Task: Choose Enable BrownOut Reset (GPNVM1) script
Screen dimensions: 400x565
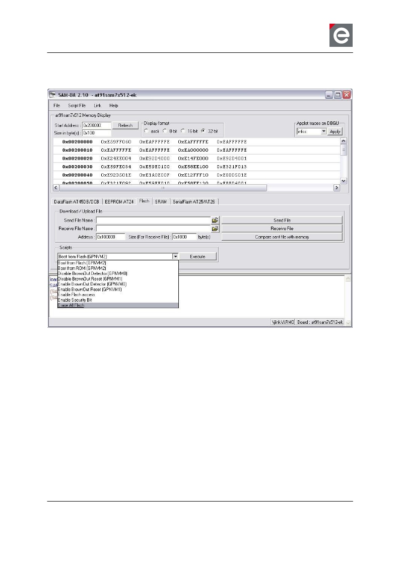Action: click(x=118, y=290)
